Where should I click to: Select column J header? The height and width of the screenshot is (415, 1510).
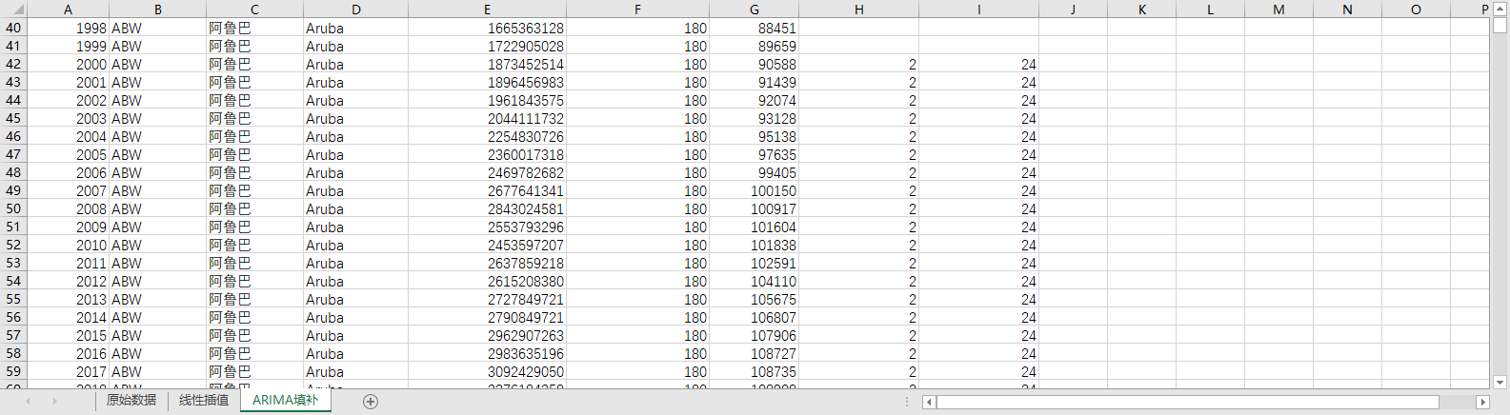pyautogui.click(x=1073, y=9)
